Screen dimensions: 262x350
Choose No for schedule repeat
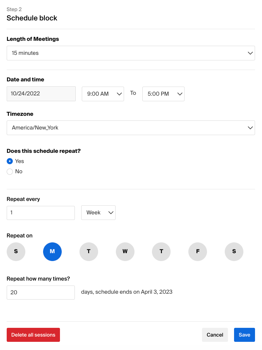[10, 171]
